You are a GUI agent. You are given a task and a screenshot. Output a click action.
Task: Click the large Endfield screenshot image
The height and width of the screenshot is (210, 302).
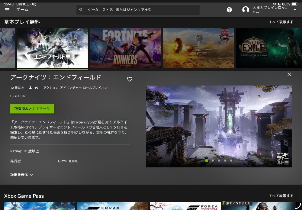coord(219,126)
